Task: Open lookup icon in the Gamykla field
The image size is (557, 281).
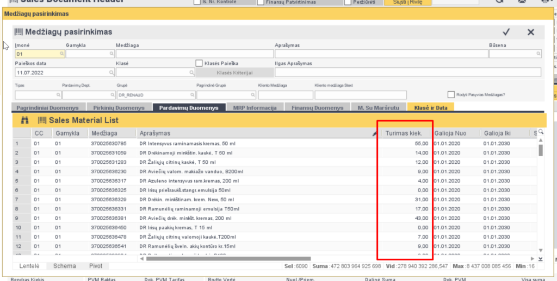Action: tap(112, 54)
